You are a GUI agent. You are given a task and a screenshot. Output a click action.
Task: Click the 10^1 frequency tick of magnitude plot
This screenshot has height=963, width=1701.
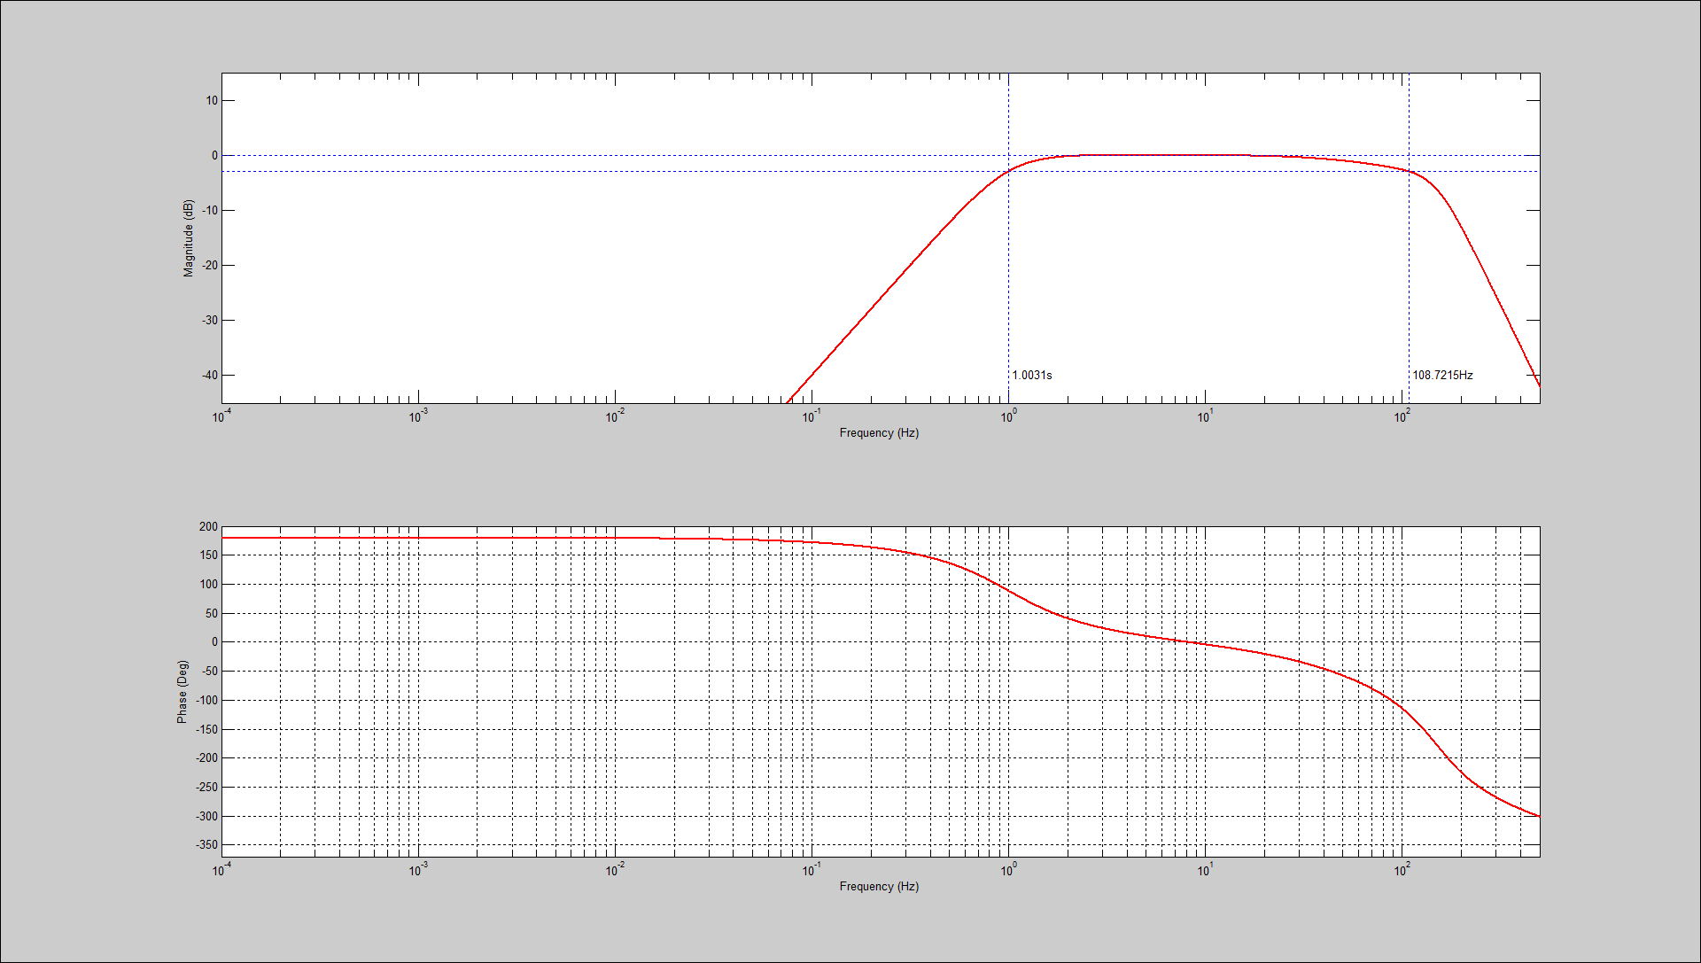[x=1205, y=416]
